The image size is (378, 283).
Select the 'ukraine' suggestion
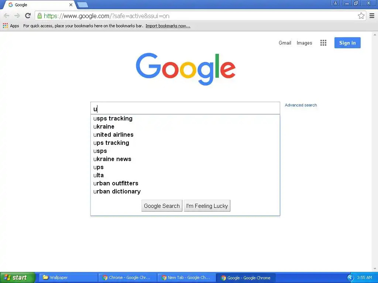coord(185,127)
